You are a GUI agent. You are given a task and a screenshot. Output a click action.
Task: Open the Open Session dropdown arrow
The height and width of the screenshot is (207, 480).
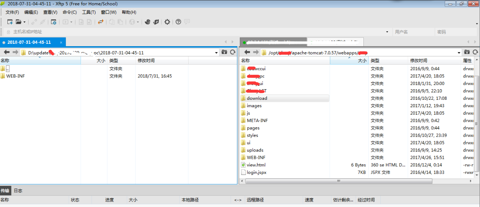pyautogui.click(x=24, y=22)
